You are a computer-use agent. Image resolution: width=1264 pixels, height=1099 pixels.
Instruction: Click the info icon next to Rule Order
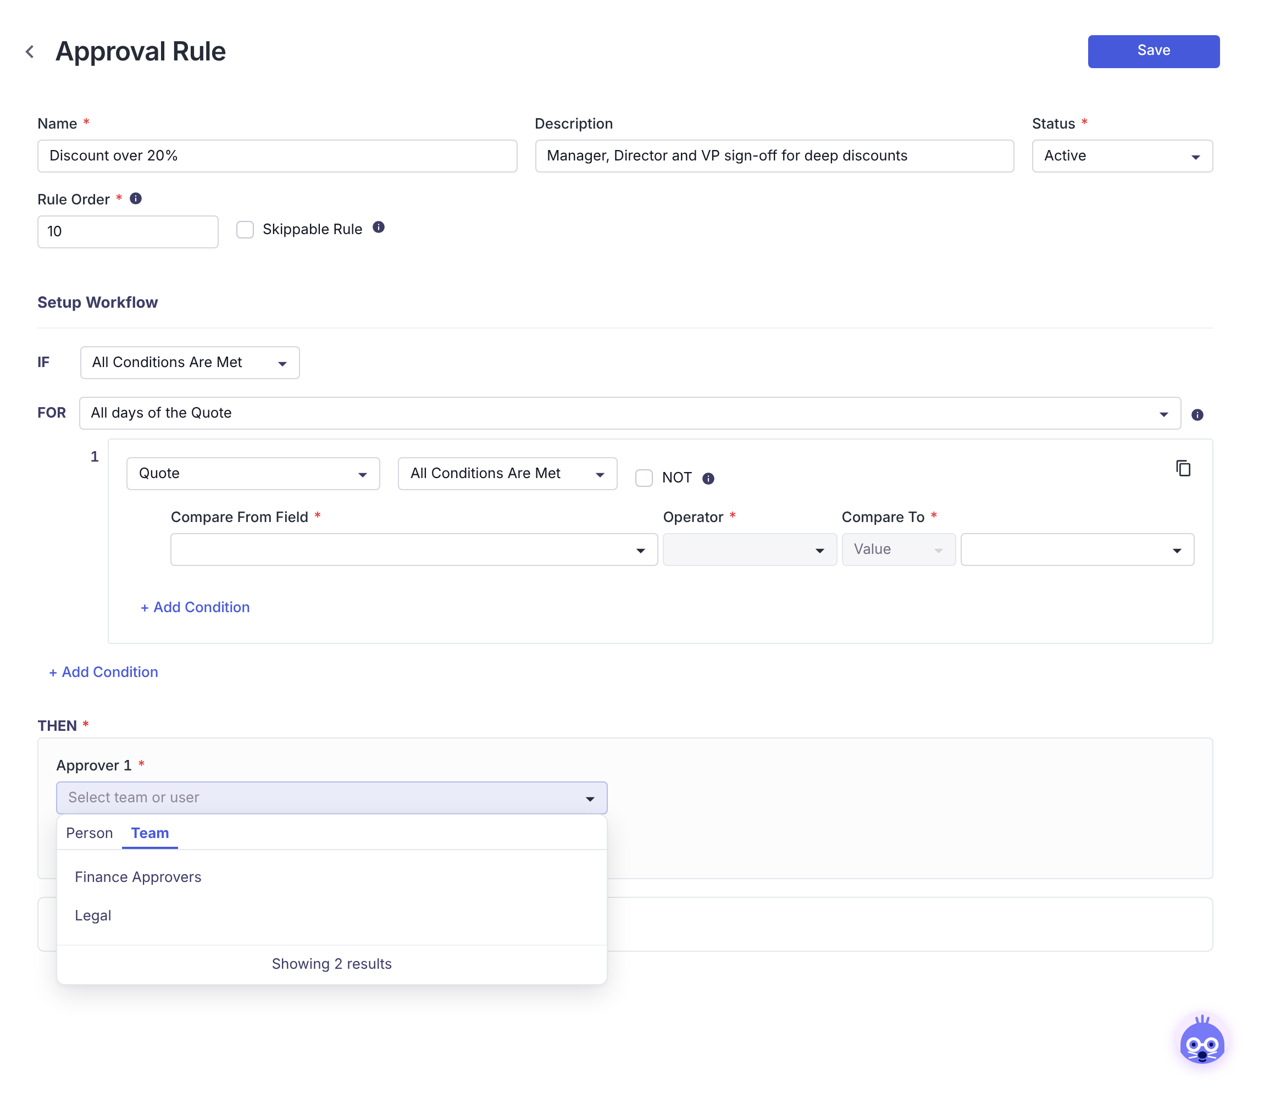point(136,199)
